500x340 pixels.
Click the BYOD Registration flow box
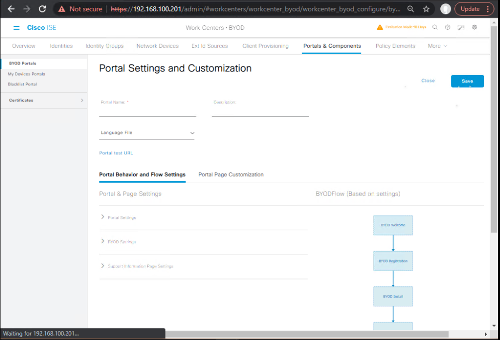393,261
